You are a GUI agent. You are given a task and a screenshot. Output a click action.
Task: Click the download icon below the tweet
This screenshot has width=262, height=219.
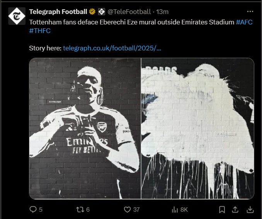click(250, 210)
